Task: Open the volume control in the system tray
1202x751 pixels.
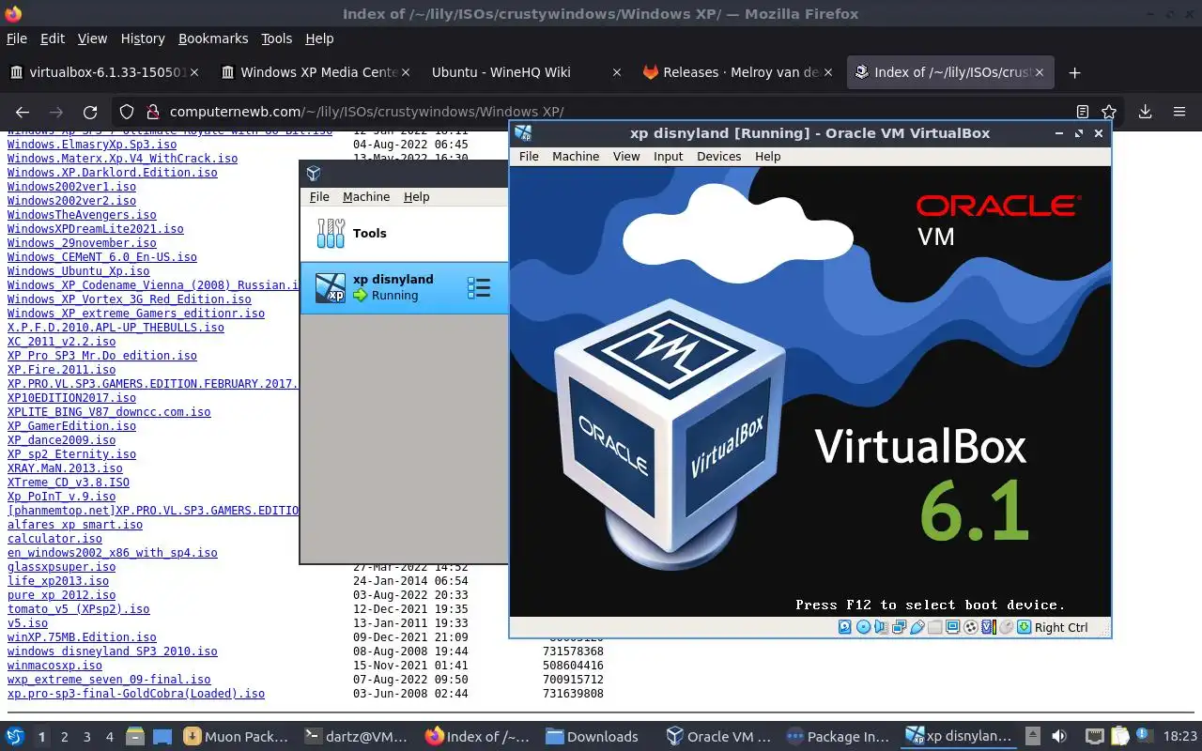Action: coord(1059,736)
